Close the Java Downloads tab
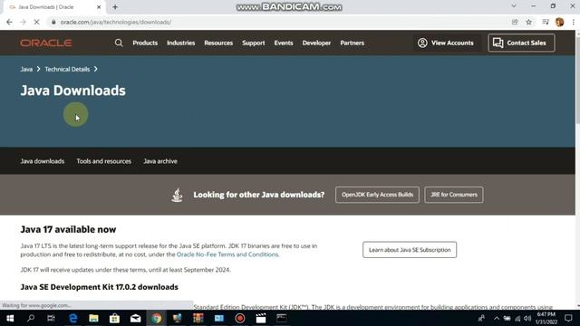This screenshot has width=580, height=326. coord(99,7)
